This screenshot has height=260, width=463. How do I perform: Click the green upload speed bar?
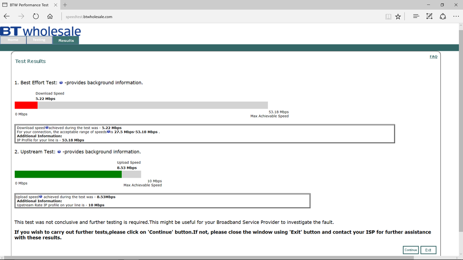68,174
